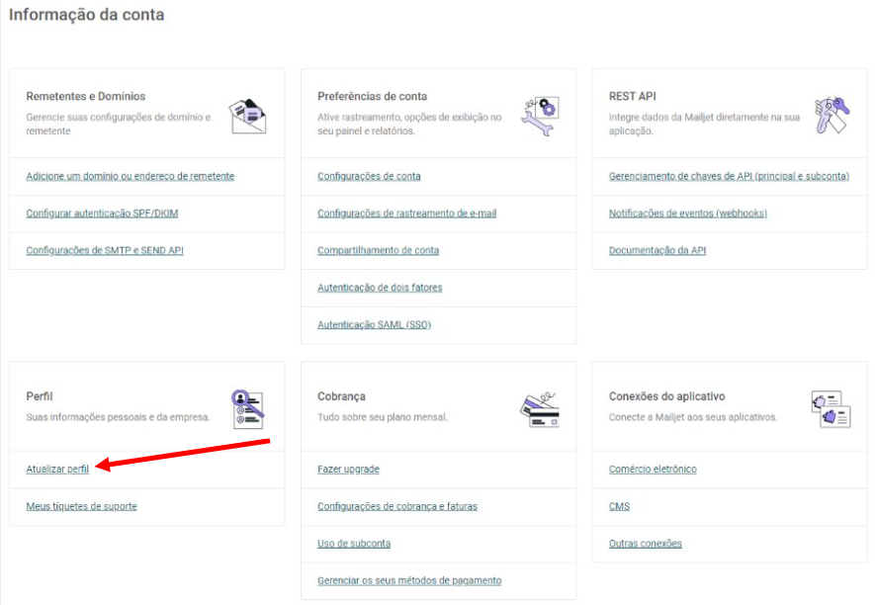
Task: Open Configurações de rastreamento de e-mail
Action: click(406, 214)
